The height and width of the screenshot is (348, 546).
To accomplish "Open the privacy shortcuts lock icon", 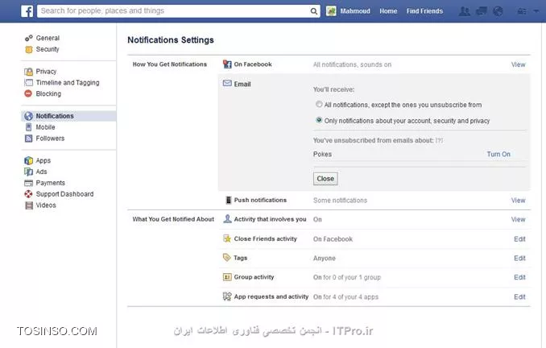I will click(x=522, y=11).
